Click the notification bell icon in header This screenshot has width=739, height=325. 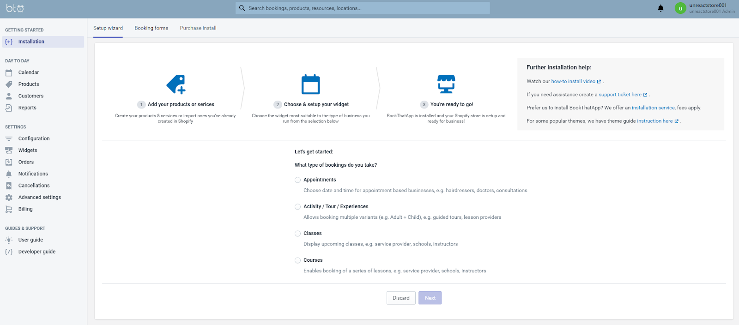tap(660, 8)
